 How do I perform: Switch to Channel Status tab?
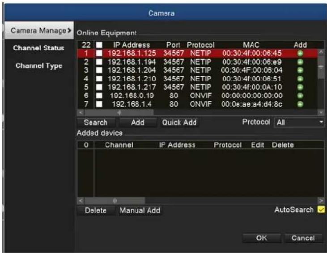click(38, 48)
